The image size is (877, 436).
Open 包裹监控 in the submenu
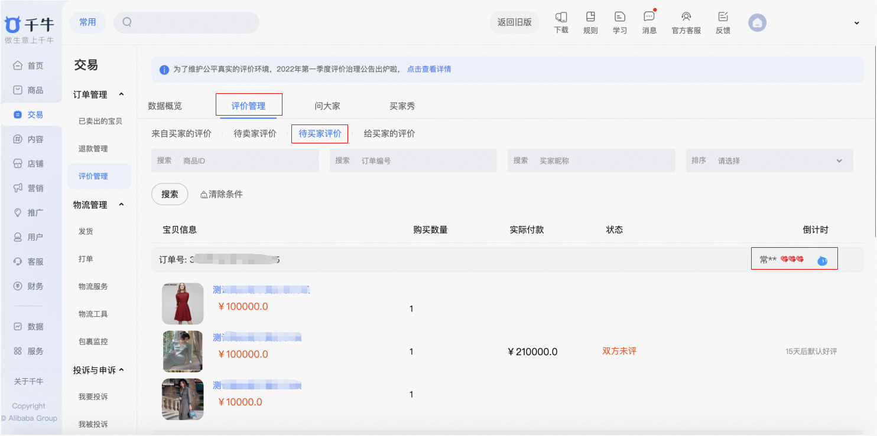93,342
